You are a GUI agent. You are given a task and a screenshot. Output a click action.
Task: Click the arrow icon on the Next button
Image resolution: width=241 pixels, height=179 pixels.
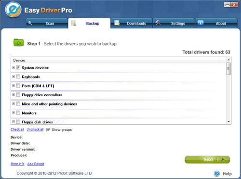[223, 159]
